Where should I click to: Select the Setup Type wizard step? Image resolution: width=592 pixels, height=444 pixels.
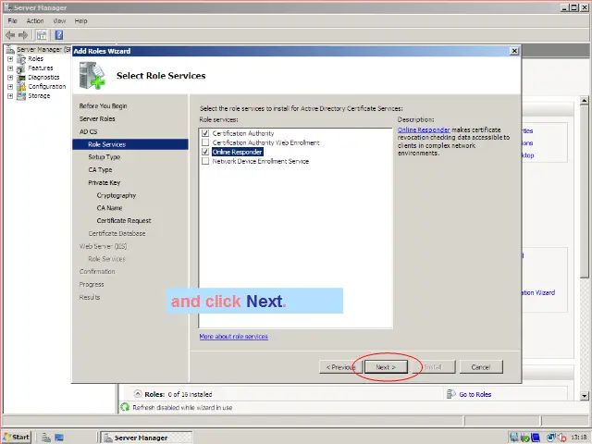click(105, 157)
